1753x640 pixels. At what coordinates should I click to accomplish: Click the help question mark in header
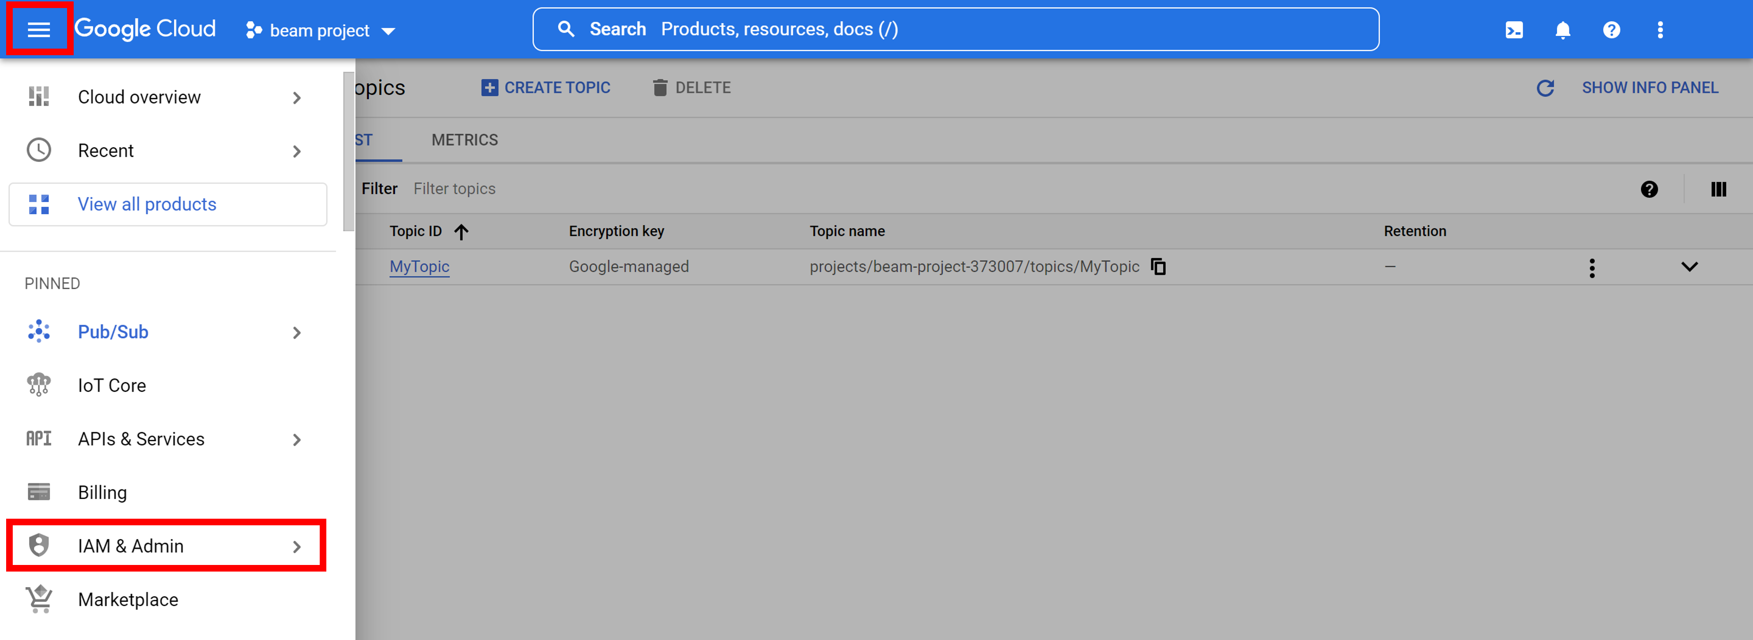click(1611, 30)
